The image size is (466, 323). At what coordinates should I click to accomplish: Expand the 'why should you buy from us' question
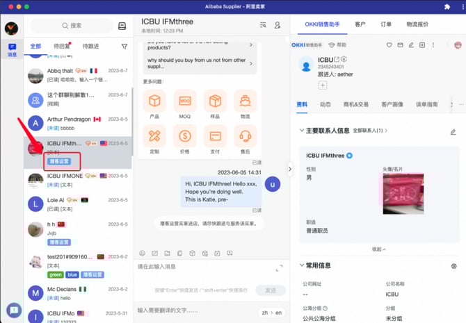click(200, 63)
